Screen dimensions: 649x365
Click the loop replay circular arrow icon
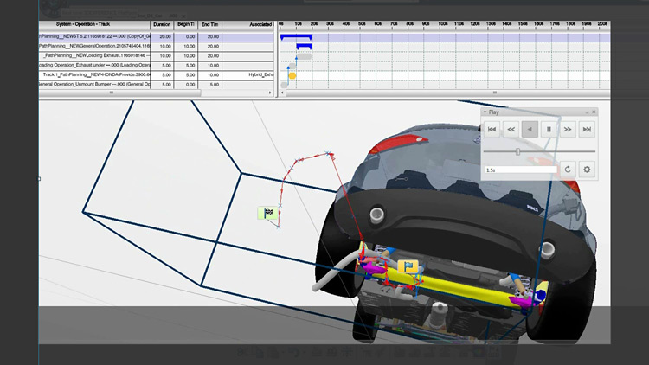point(568,169)
